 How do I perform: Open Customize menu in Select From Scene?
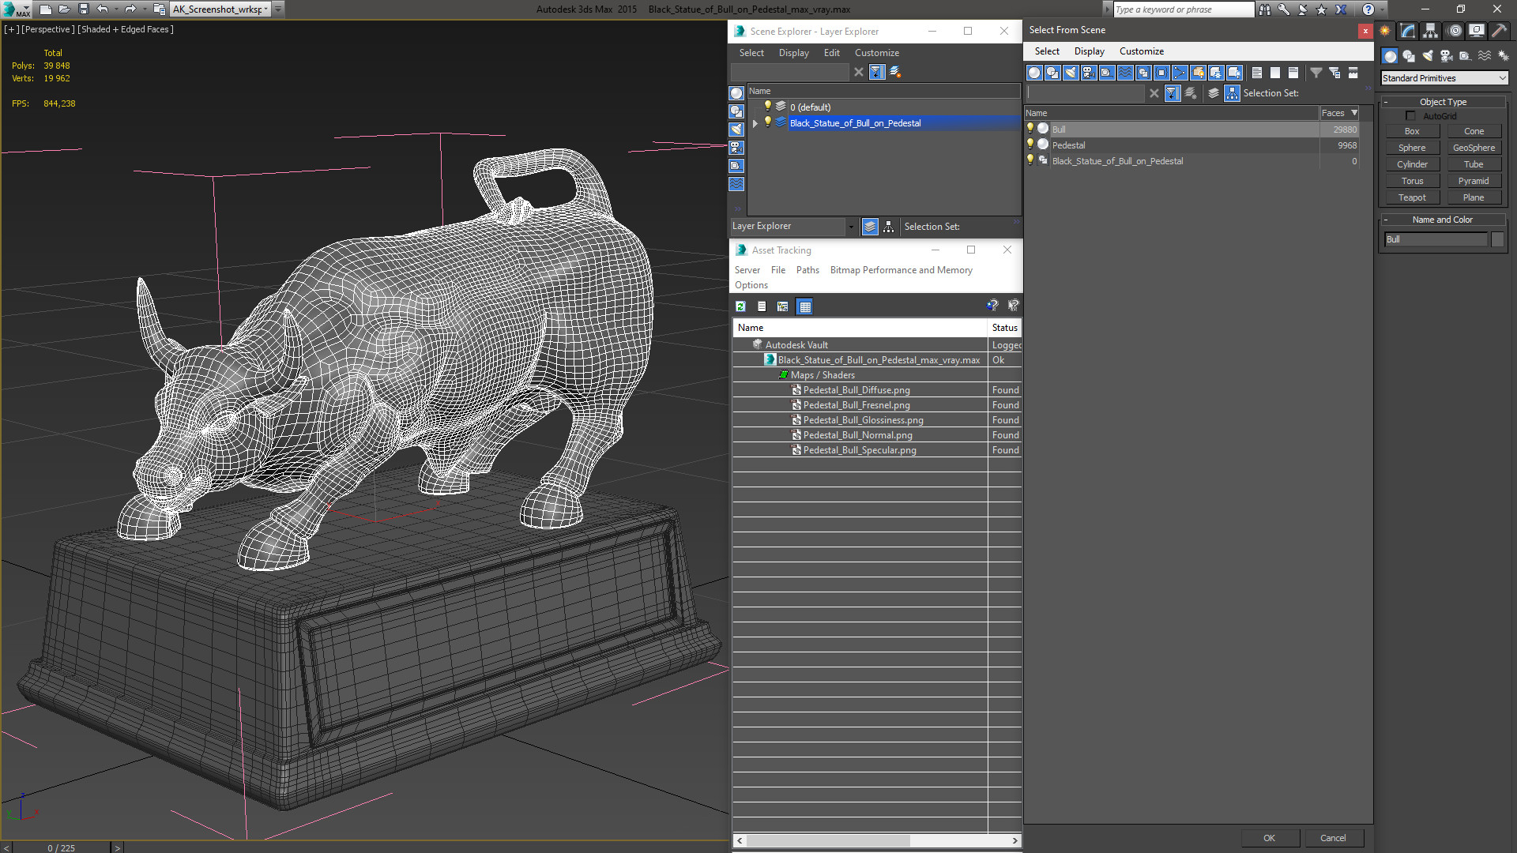coord(1141,51)
